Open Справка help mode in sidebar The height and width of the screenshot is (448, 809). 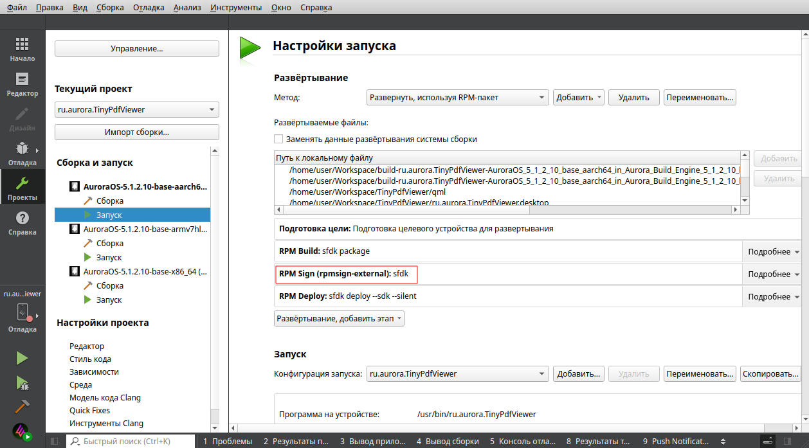[23, 222]
